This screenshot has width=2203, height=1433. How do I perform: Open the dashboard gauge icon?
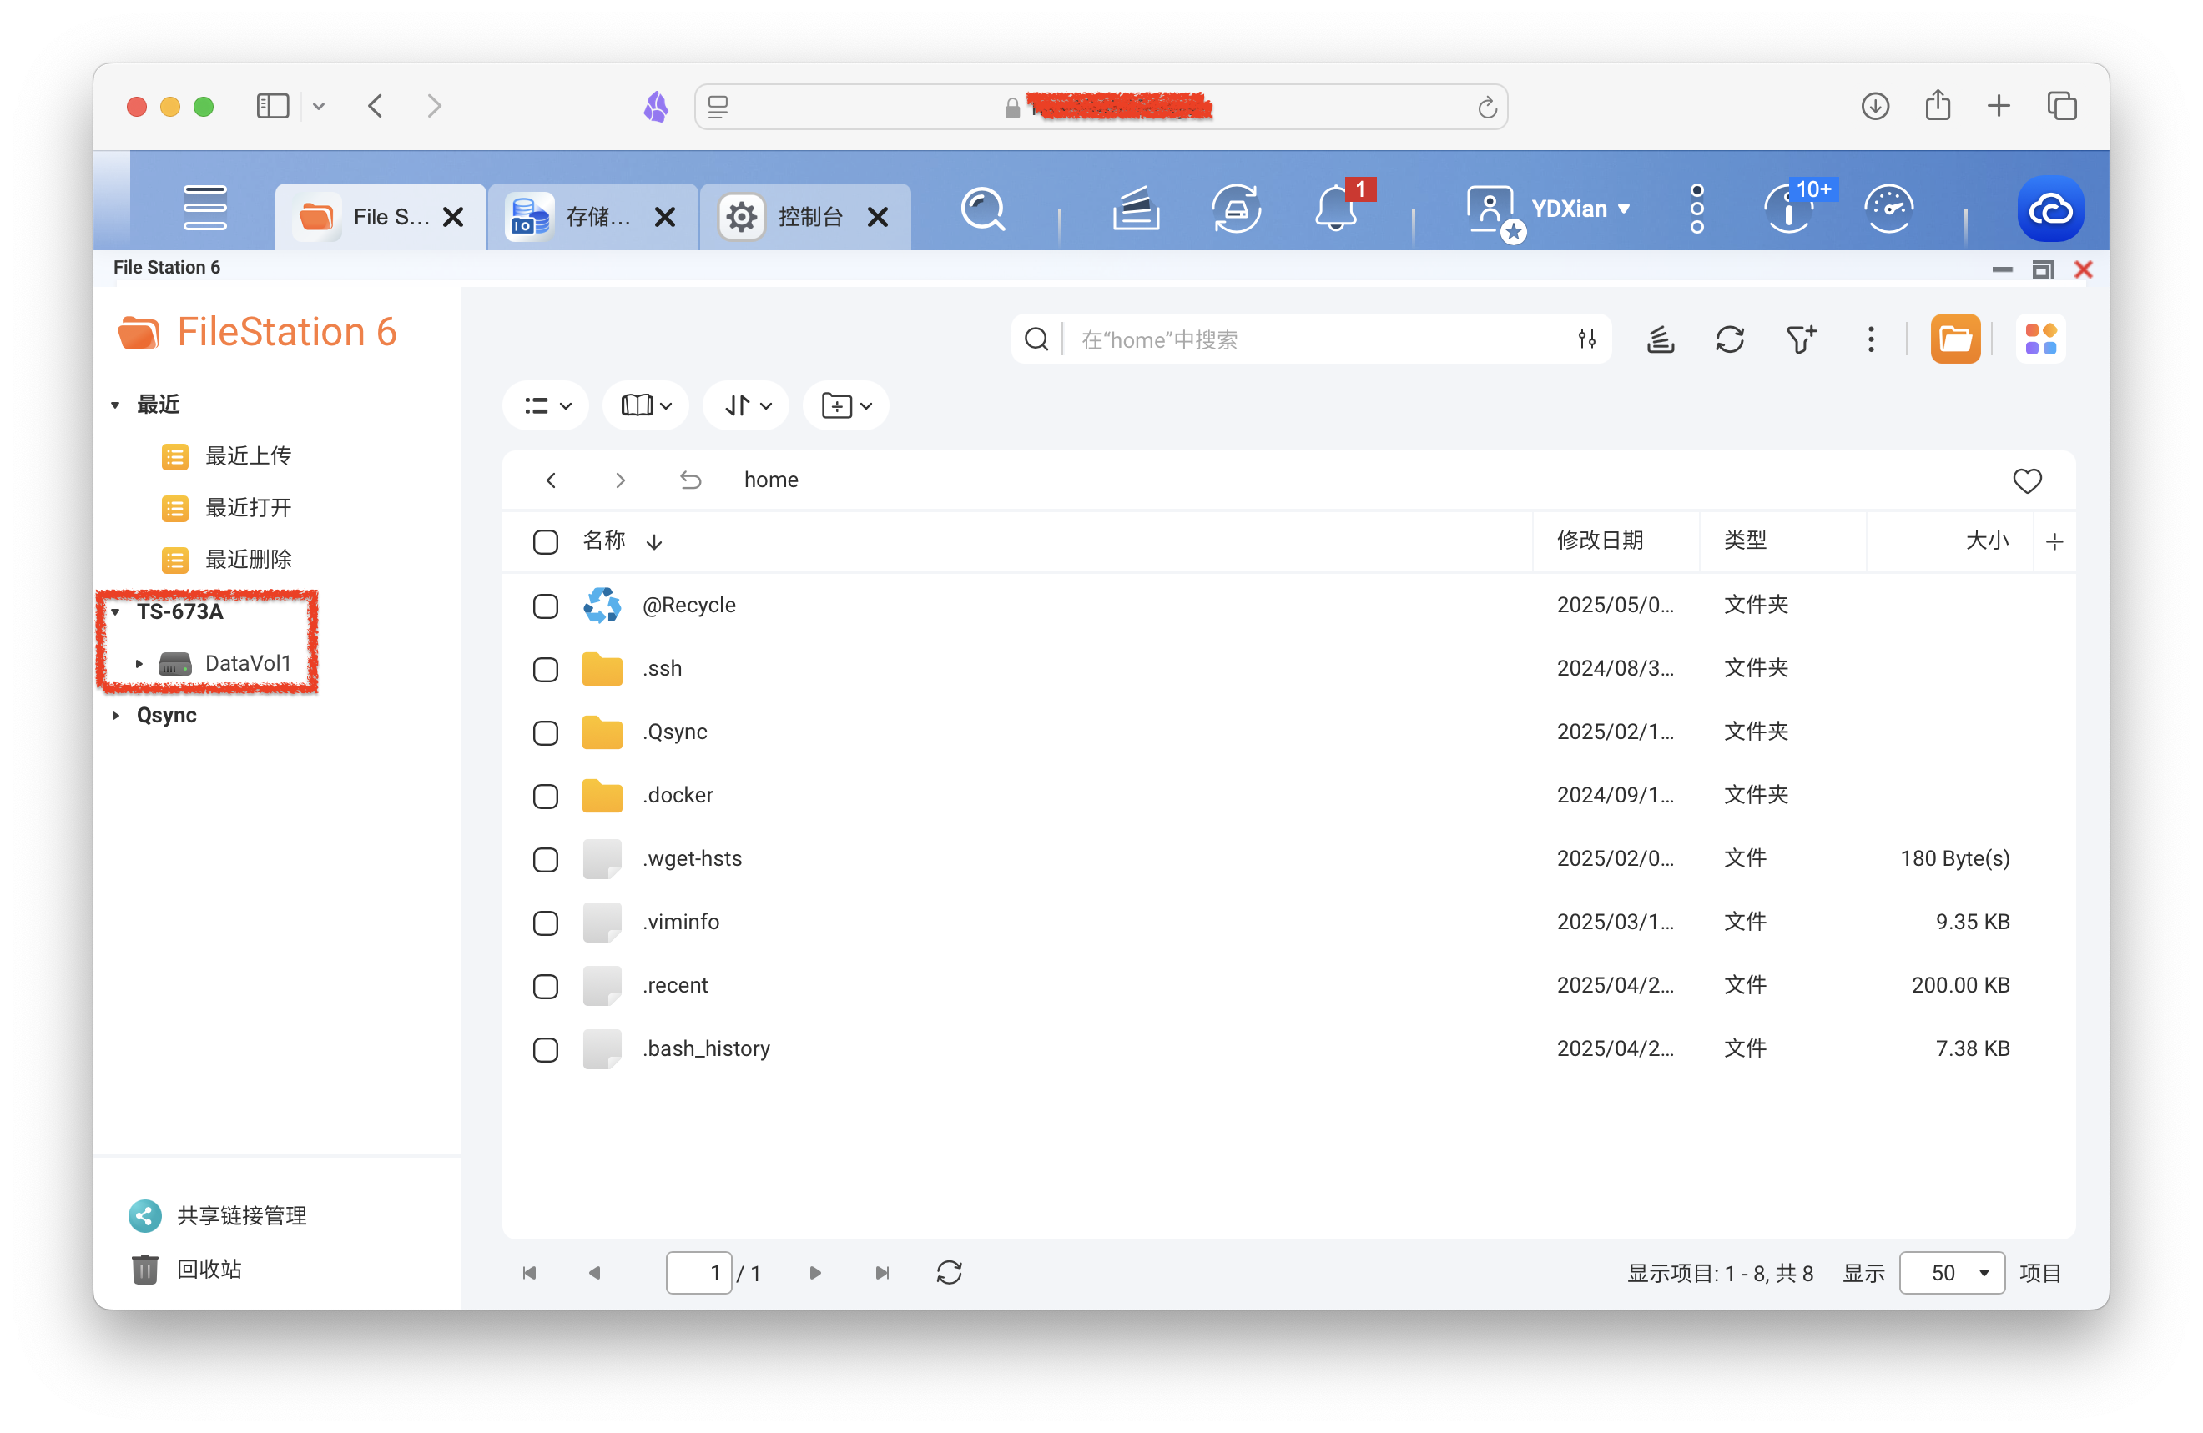[x=1888, y=209]
